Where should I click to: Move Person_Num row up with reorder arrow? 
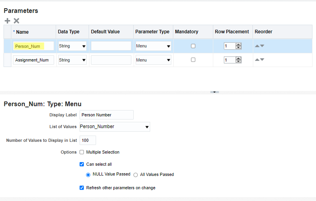[257, 46]
